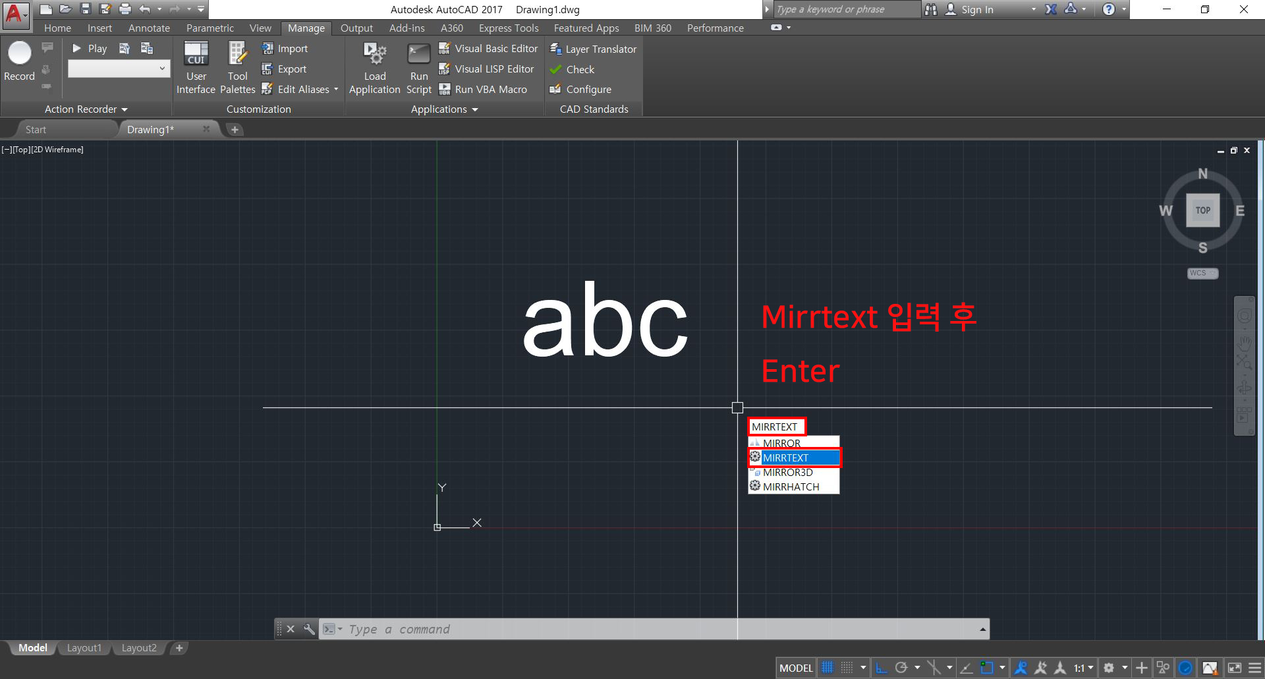Click the Save floppy disk icon
This screenshot has width=1265, height=679.
(85, 9)
